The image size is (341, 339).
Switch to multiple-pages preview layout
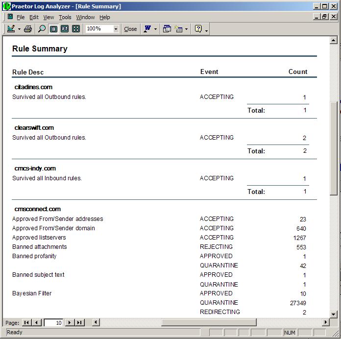tap(76, 29)
